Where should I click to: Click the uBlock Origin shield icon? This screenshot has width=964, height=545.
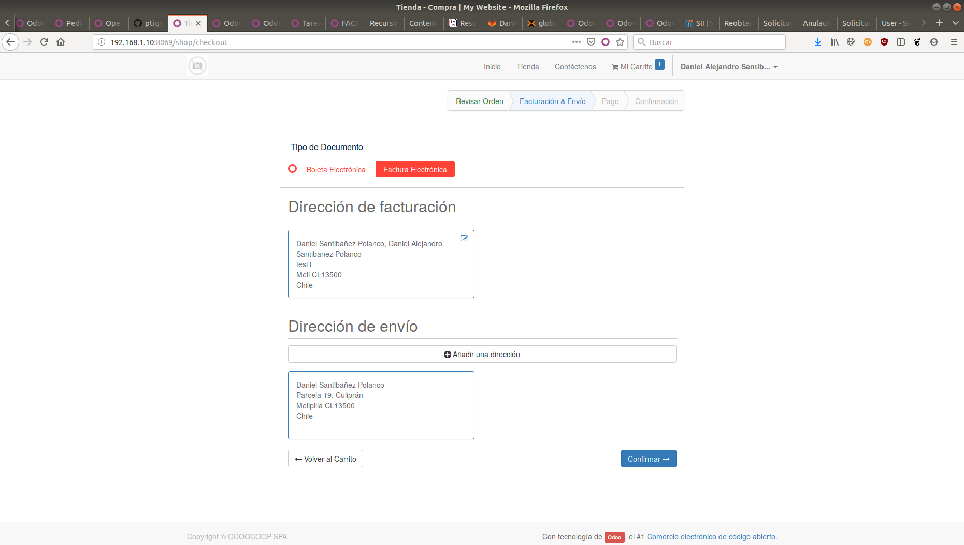[x=884, y=42]
